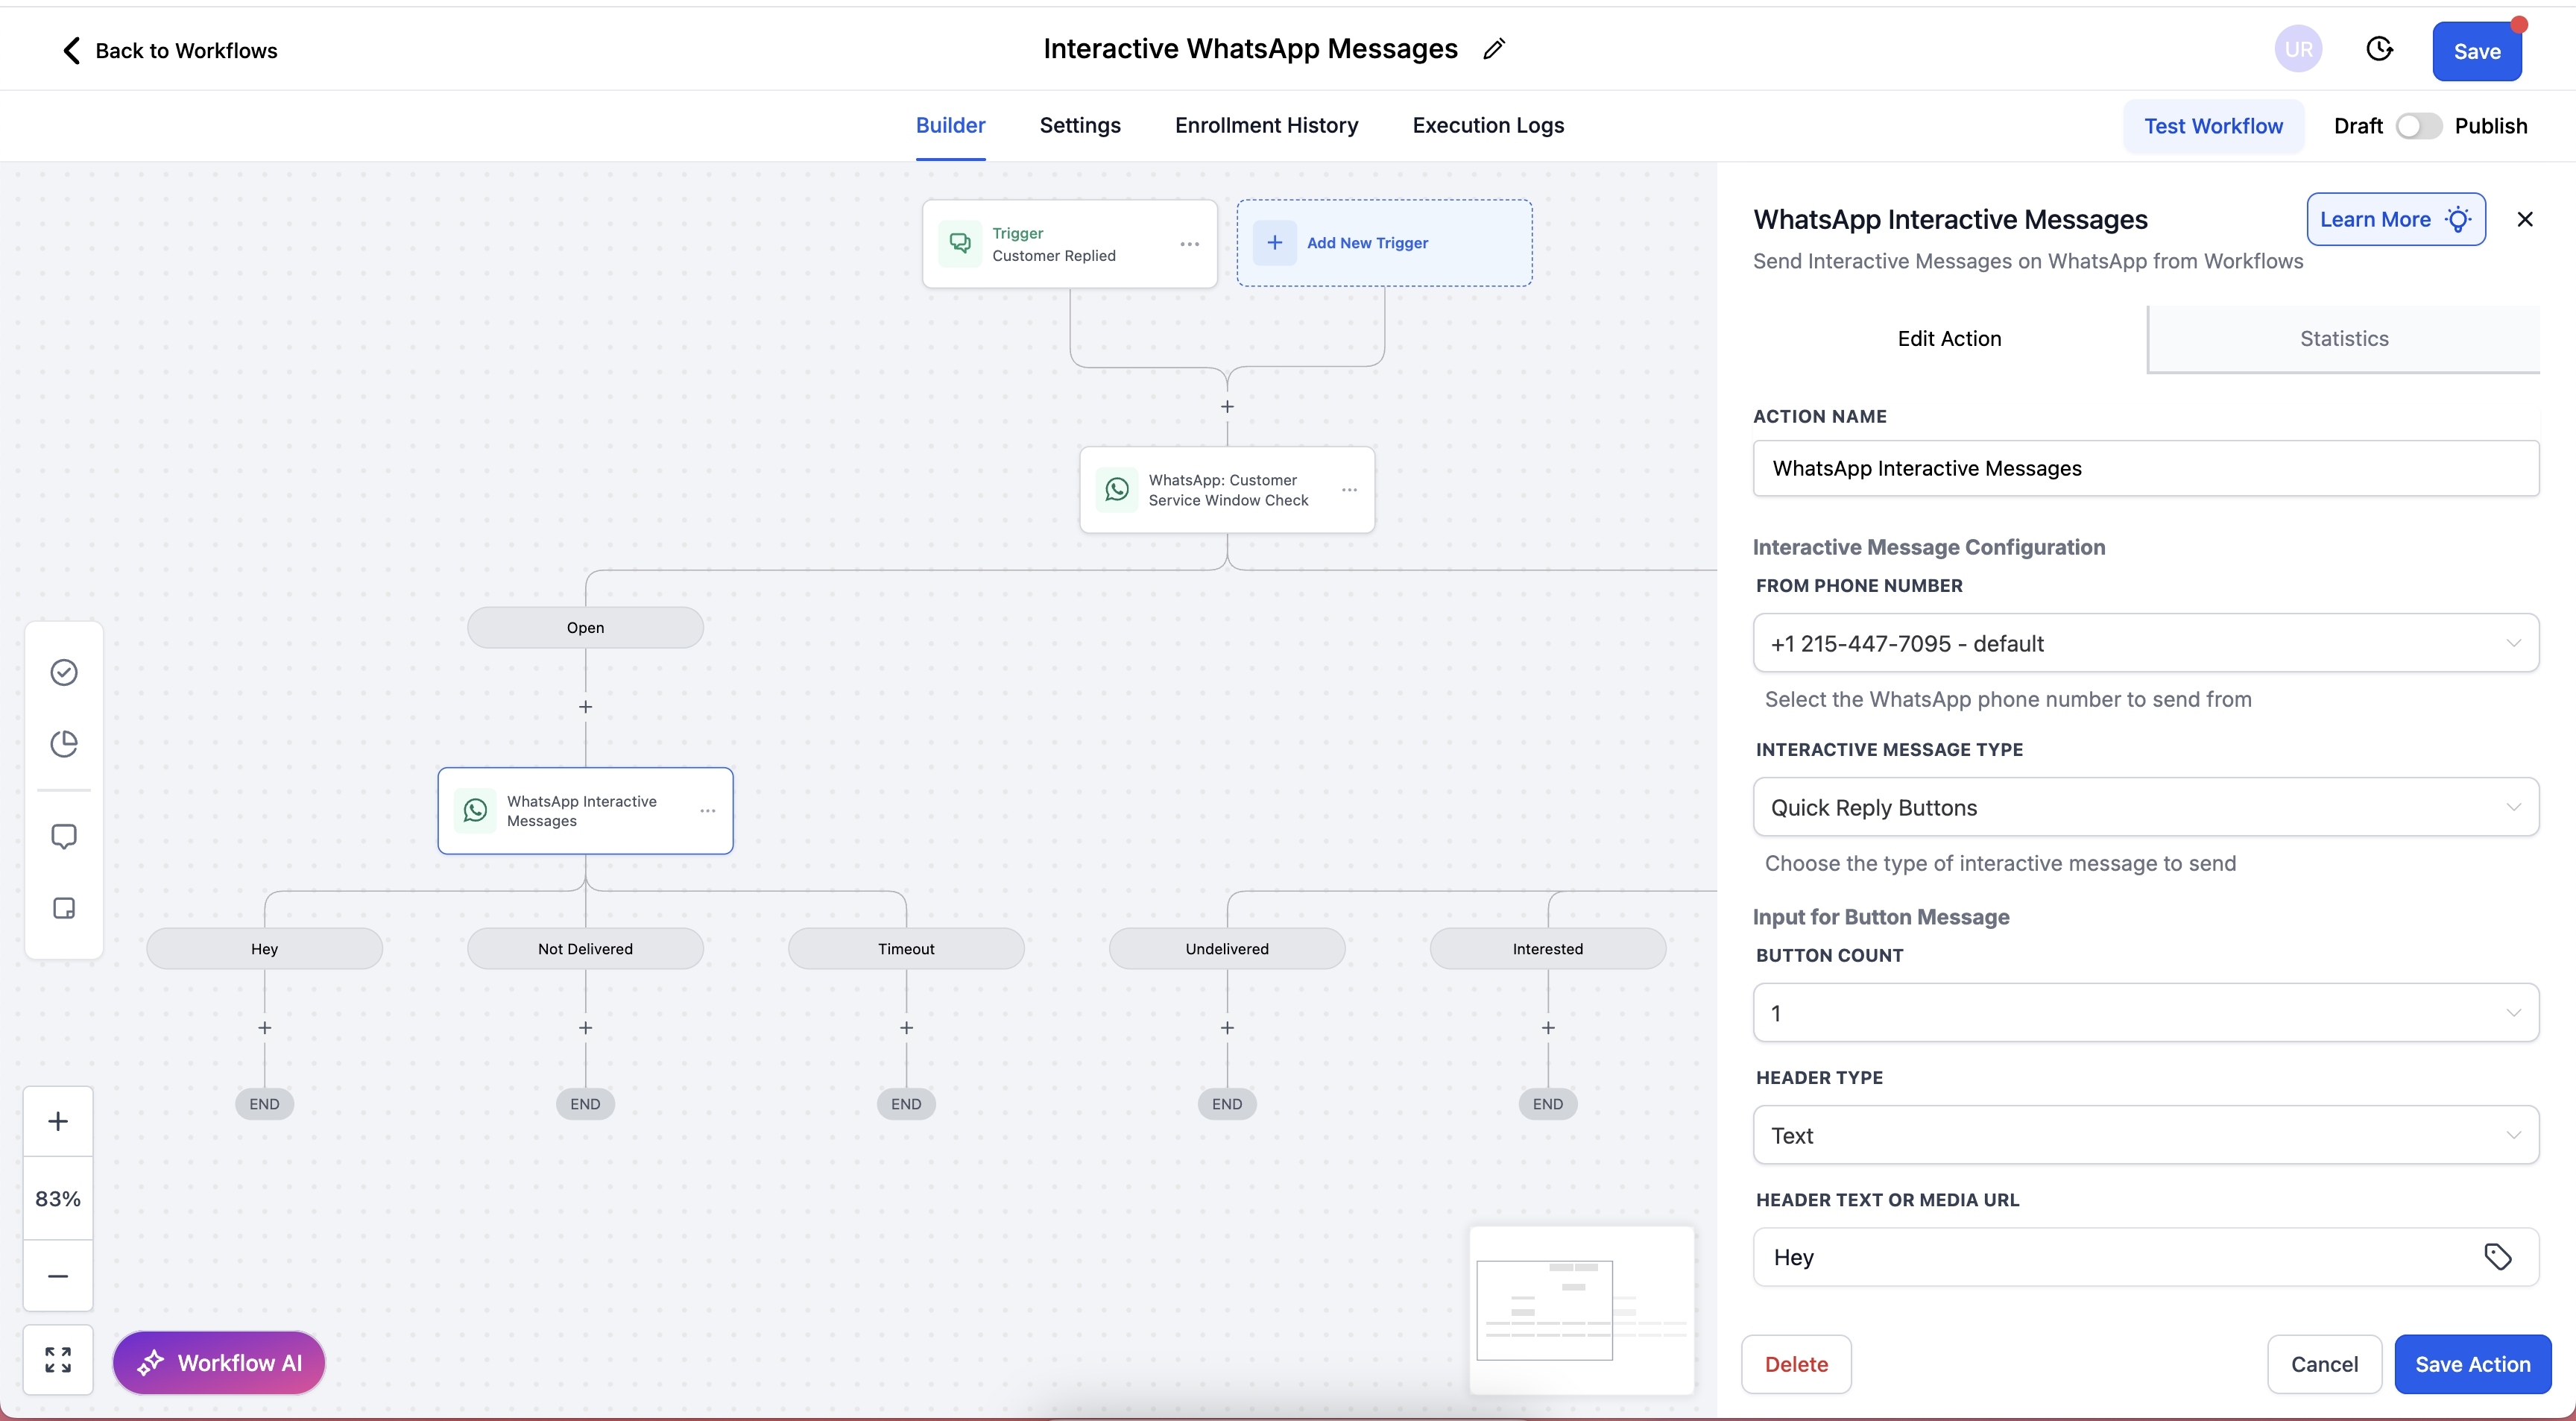Click the fullscreen fit-to-view icon
This screenshot has width=2576, height=1421.
pyautogui.click(x=58, y=1359)
